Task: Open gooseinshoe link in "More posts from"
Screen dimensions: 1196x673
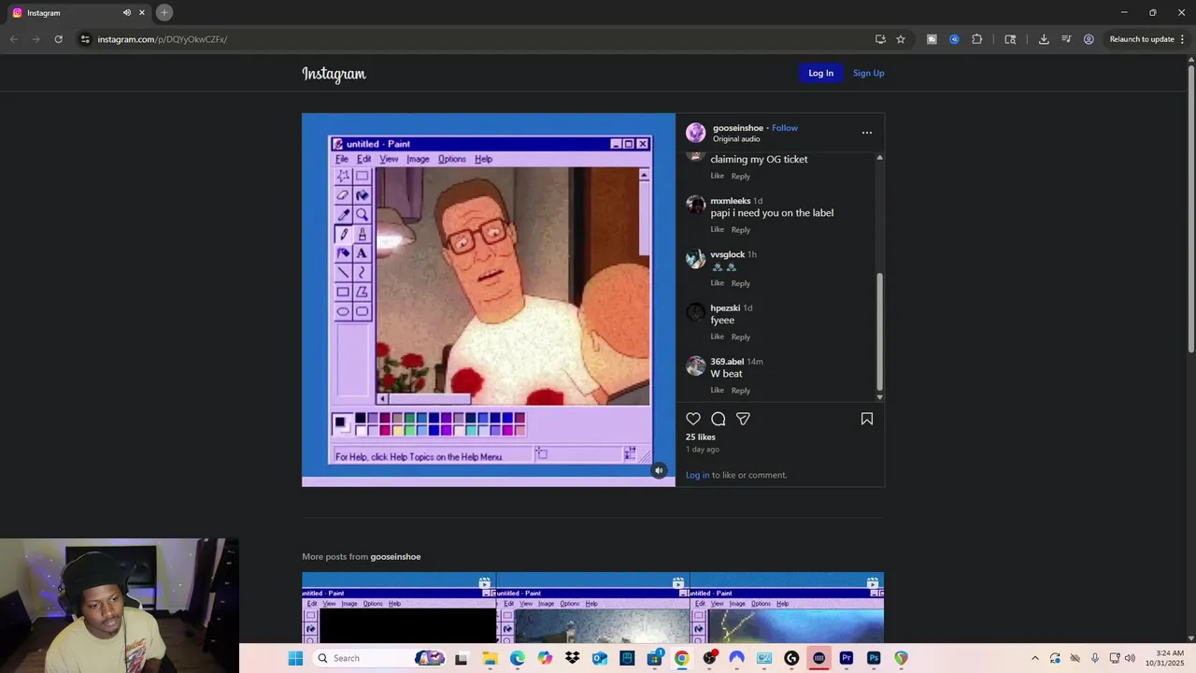Action: (395, 557)
